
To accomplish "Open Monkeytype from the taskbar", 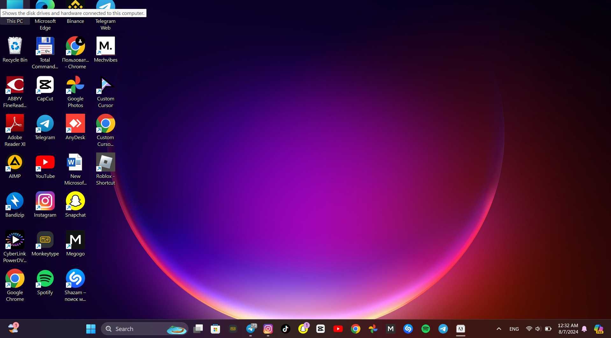I will (x=233, y=329).
